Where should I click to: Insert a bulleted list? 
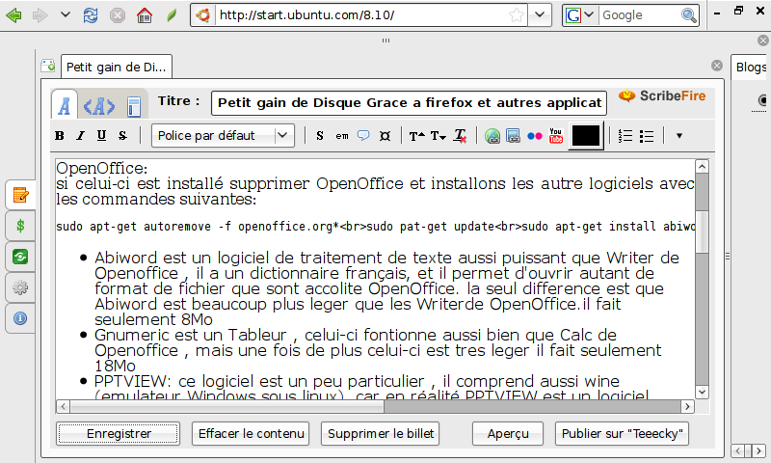coord(647,136)
